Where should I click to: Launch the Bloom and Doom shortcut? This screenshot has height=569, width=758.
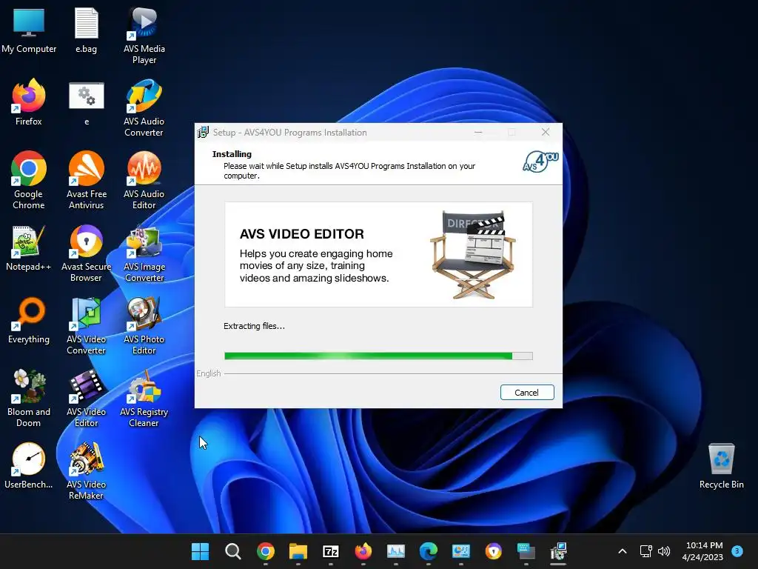point(29,399)
